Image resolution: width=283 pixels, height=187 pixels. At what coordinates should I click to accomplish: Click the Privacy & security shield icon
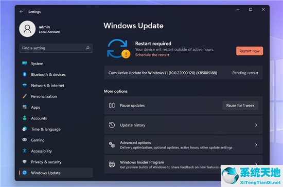coord(25,162)
